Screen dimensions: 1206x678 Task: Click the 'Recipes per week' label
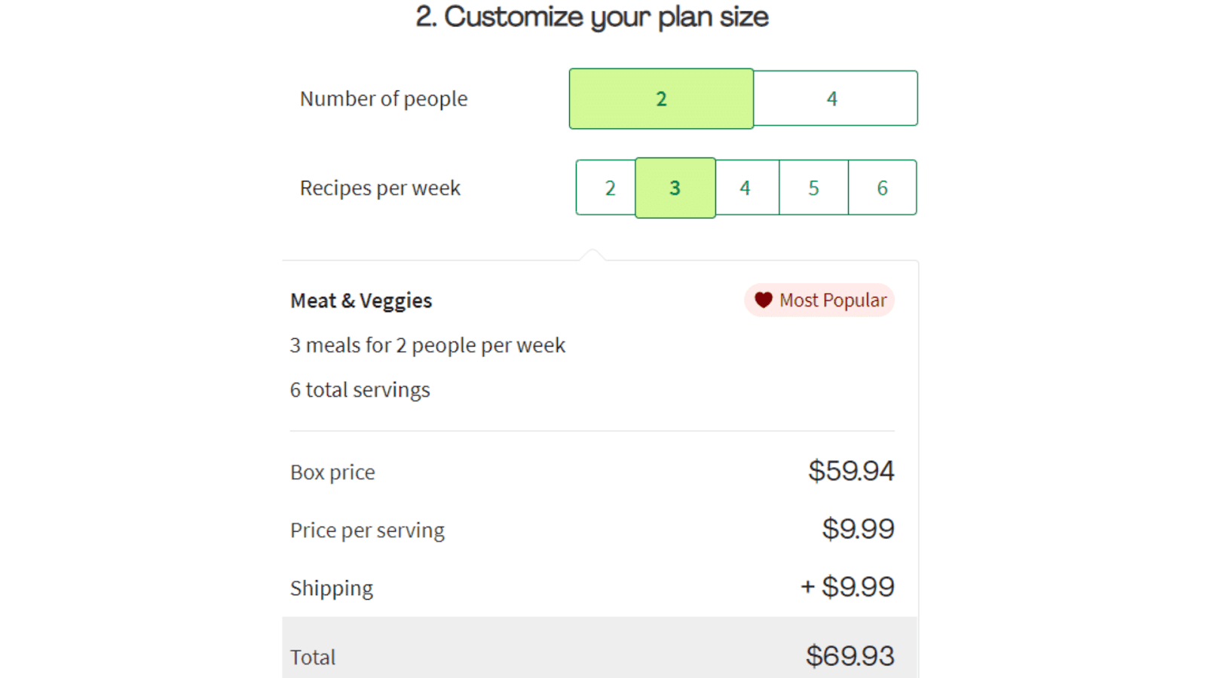pos(380,188)
